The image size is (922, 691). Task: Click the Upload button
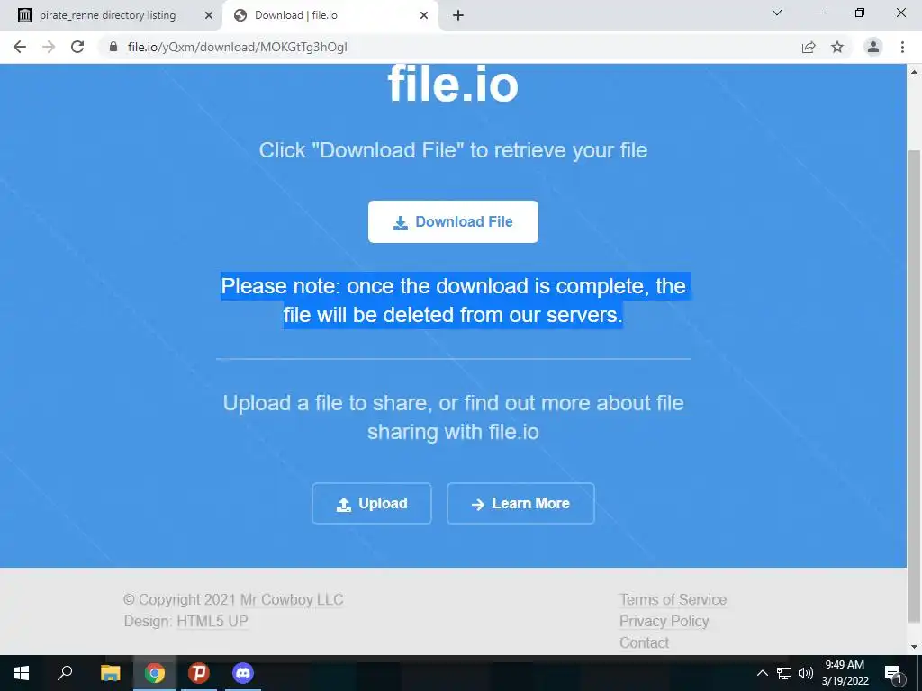pyautogui.click(x=372, y=503)
